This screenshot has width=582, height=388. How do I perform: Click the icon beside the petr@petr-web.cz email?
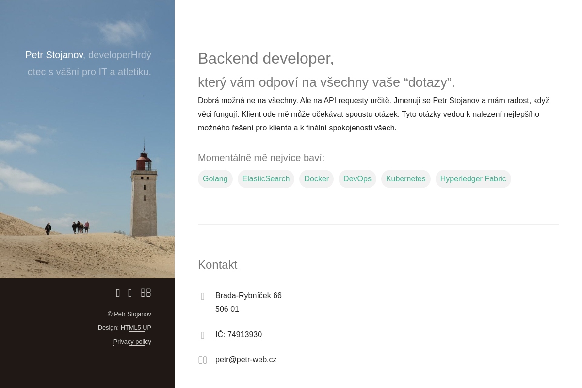point(203,360)
